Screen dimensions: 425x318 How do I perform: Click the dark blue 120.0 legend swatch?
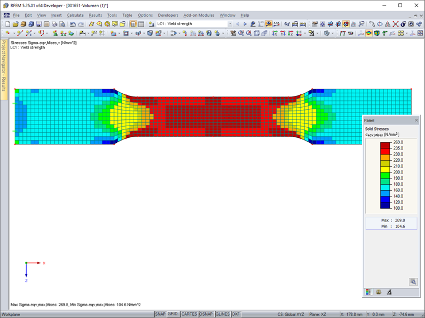coord(385,205)
